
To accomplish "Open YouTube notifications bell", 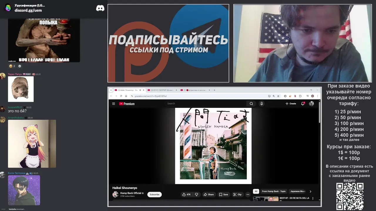I will (303, 103).
